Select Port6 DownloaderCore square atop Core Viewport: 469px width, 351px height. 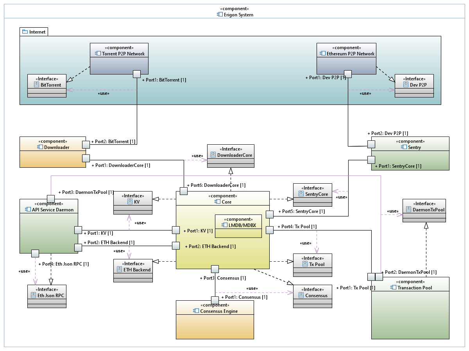pos(184,191)
